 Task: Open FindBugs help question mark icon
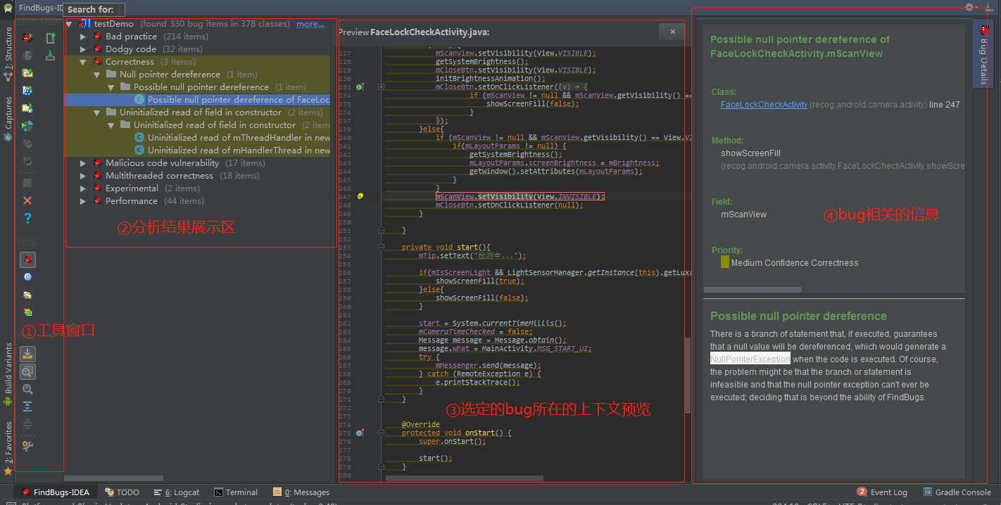tap(27, 219)
